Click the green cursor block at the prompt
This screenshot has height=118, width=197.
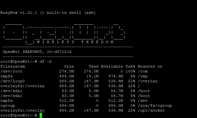point(41,115)
